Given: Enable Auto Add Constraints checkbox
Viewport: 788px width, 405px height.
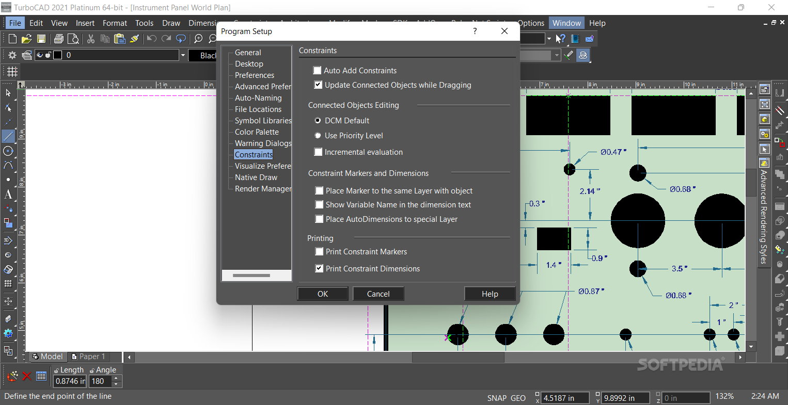Looking at the screenshot, I should pos(317,70).
